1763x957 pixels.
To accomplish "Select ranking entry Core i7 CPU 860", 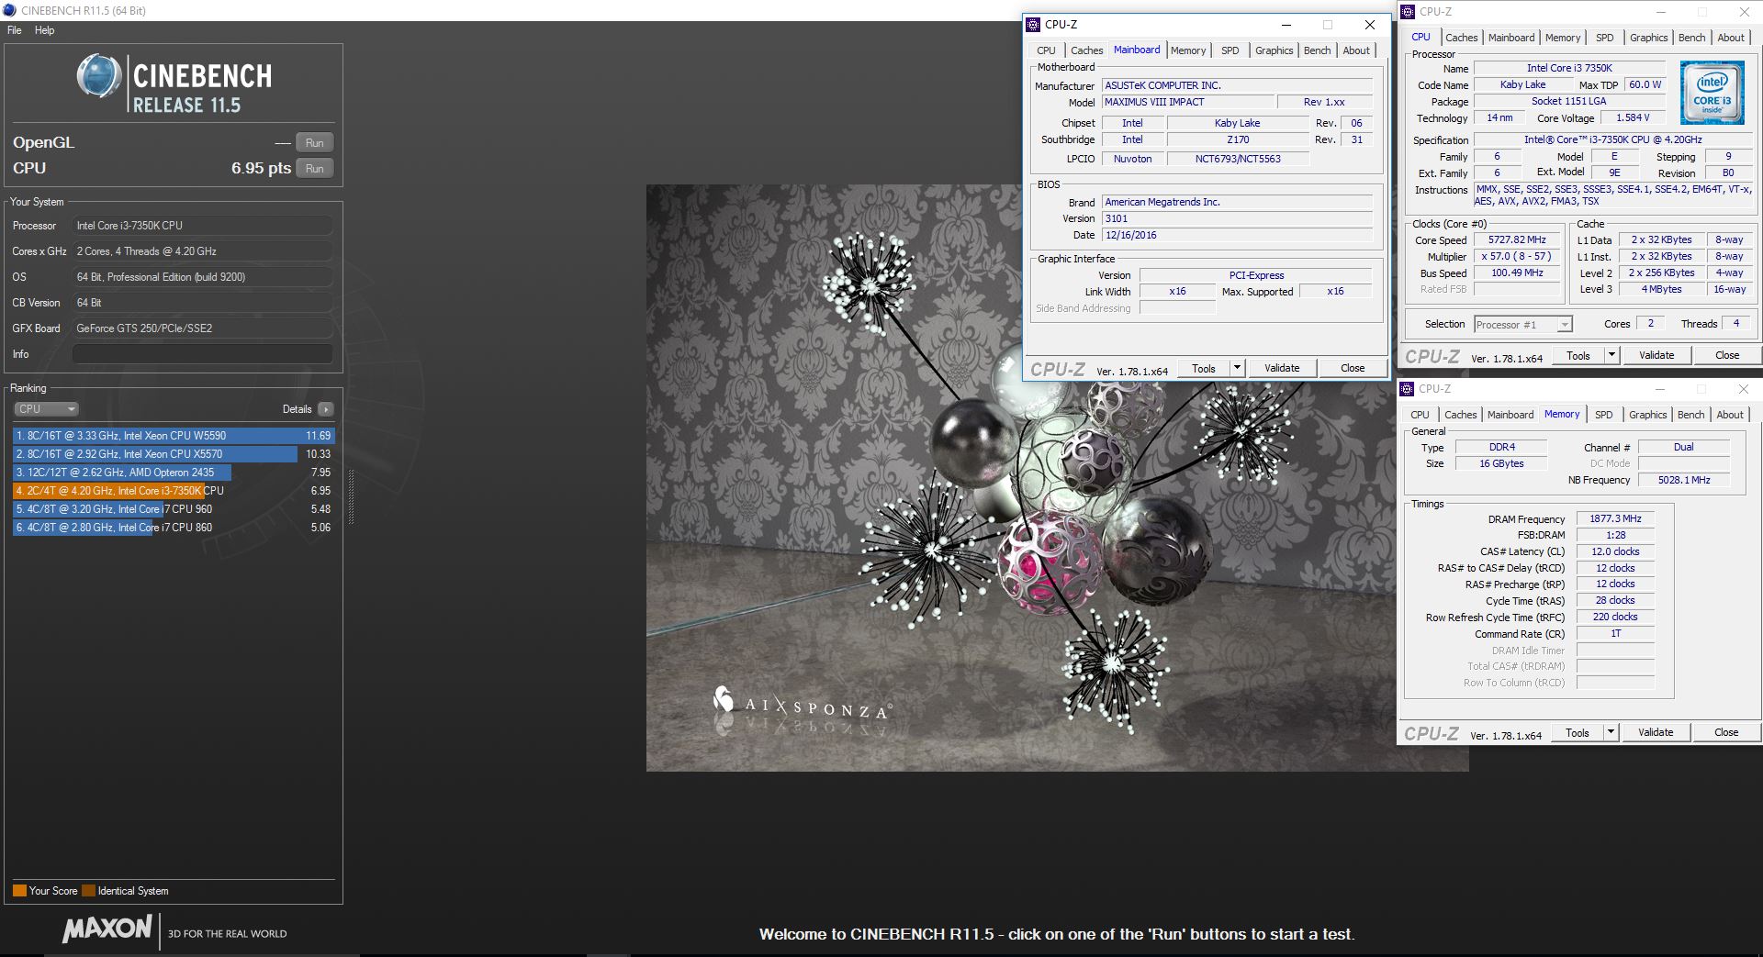I will point(174,528).
